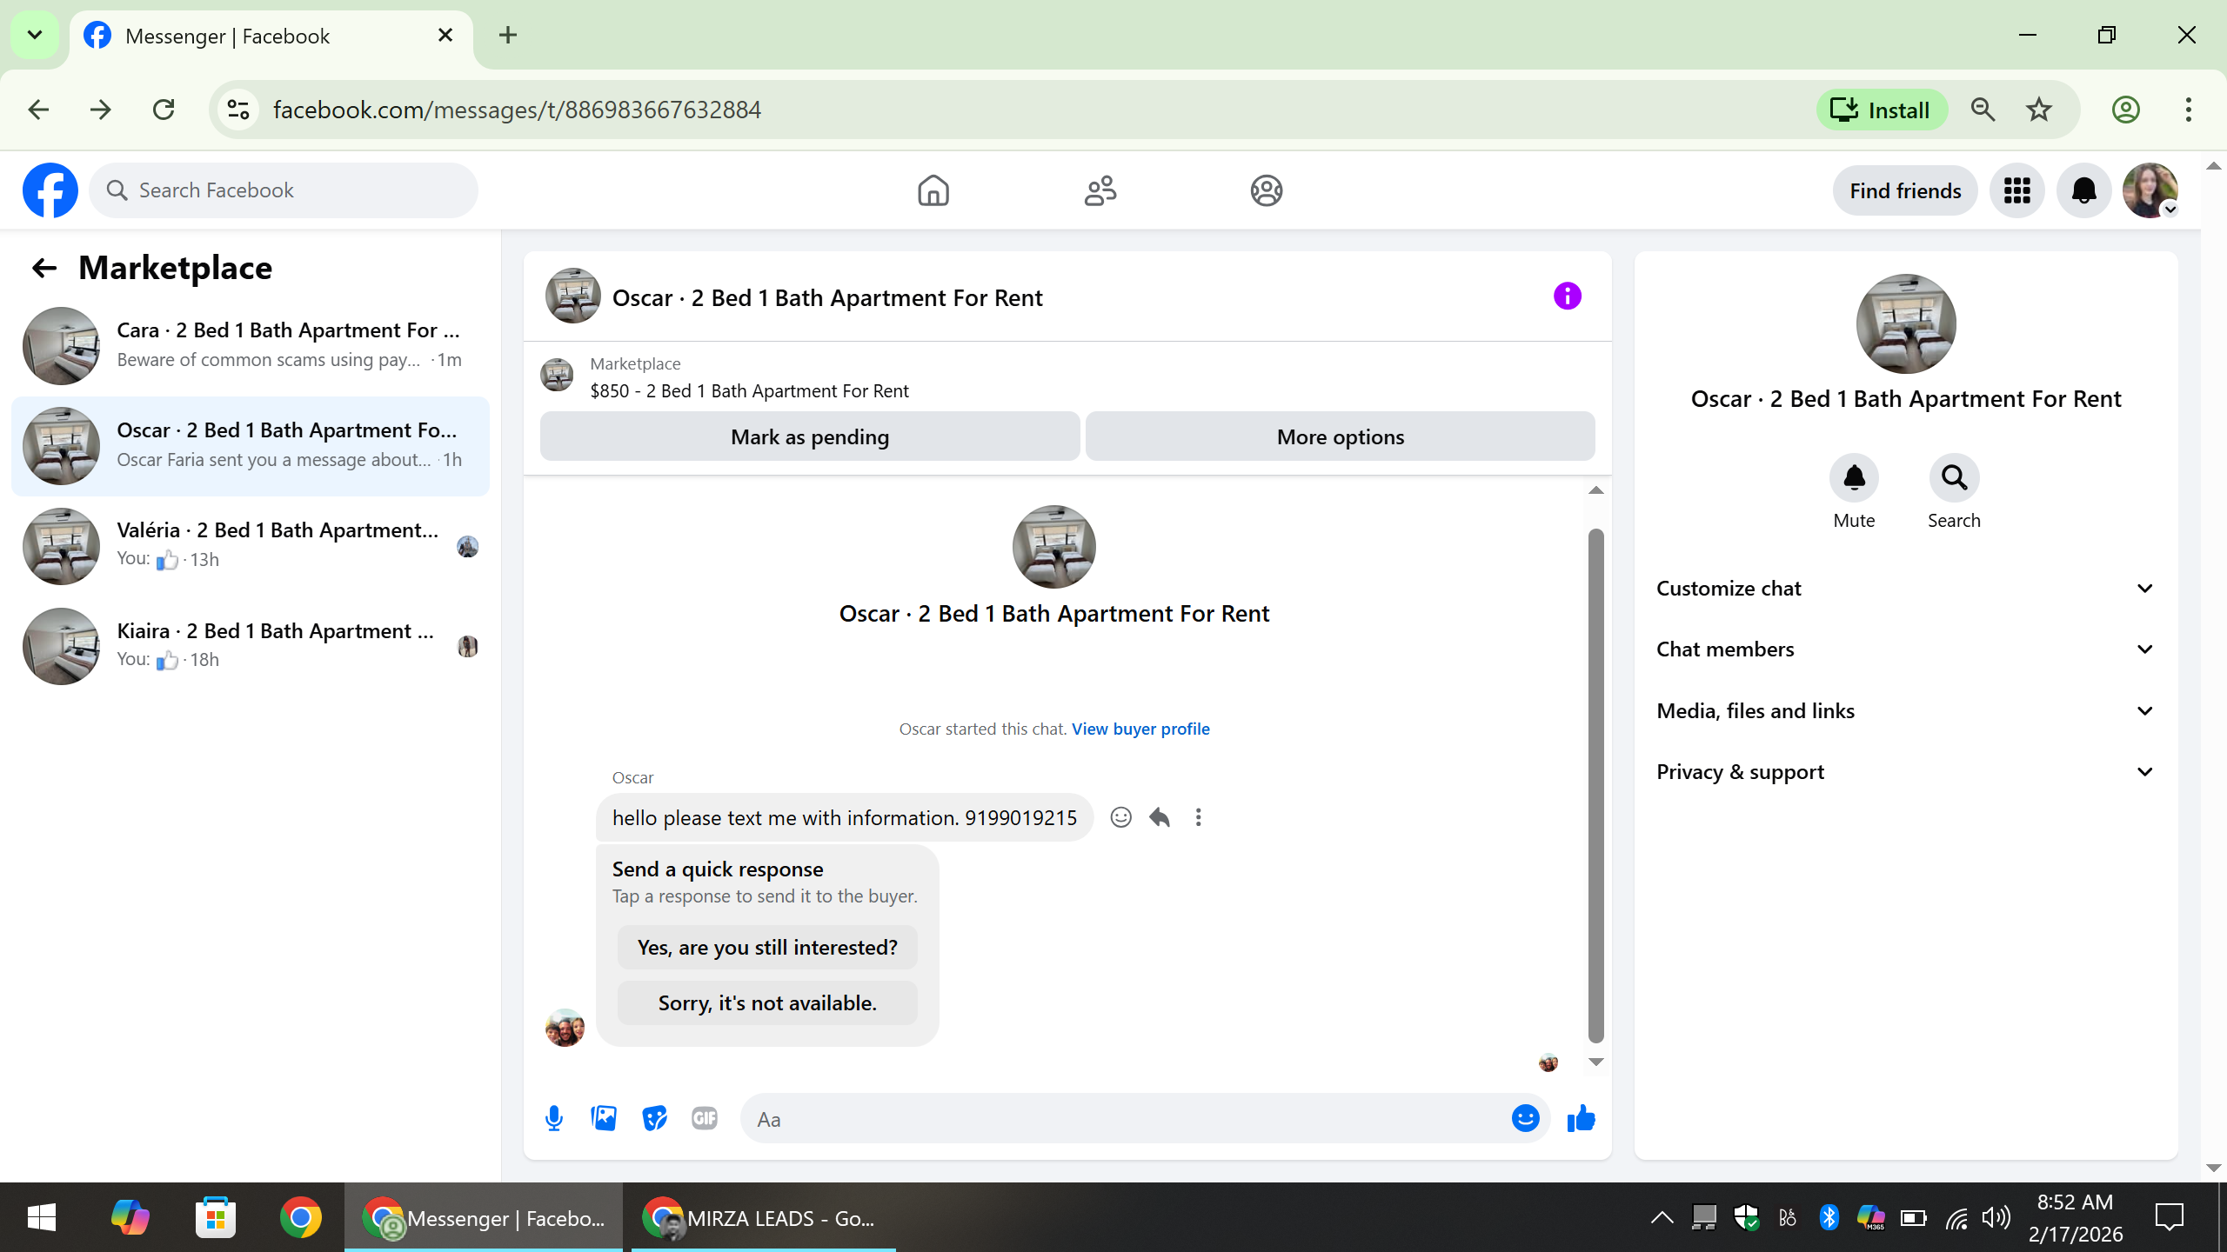This screenshot has height=1252, width=2227.
Task: Open the Friends icon in top navigation
Action: click(x=1100, y=190)
